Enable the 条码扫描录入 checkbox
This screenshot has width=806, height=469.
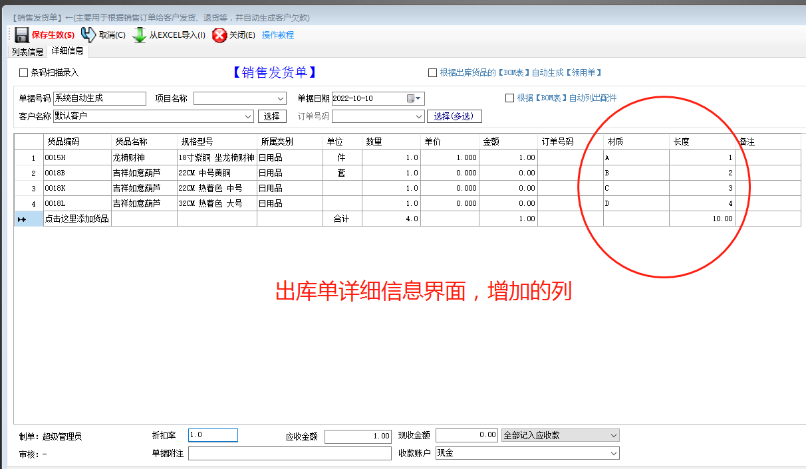pyautogui.click(x=22, y=72)
